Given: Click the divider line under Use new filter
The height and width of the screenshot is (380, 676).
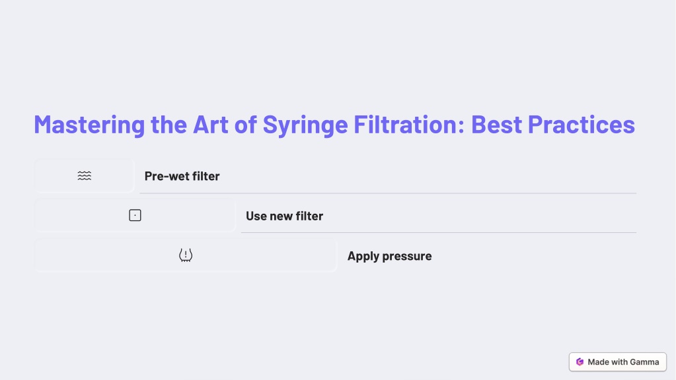Looking at the screenshot, I should (439, 232).
